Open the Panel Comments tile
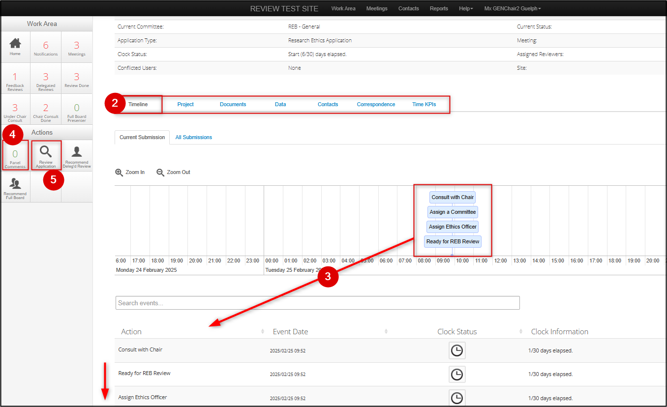This screenshot has width=667, height=407. [x=15, y=156]
